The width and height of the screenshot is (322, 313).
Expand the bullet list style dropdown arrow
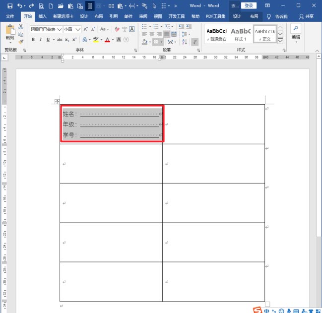(x=150, y=26)
